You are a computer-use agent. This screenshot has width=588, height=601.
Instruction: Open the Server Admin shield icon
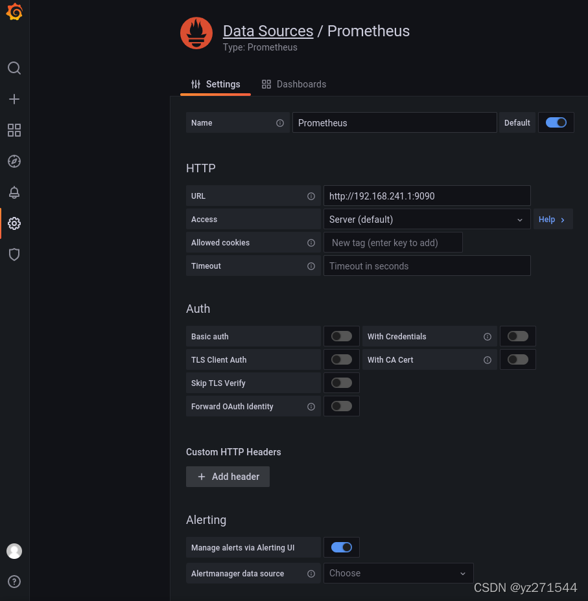click(14, 255)
